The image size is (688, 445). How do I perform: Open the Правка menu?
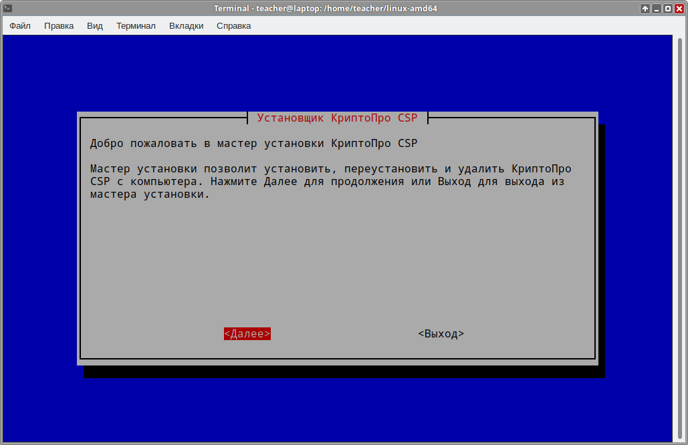click(59, 26)
